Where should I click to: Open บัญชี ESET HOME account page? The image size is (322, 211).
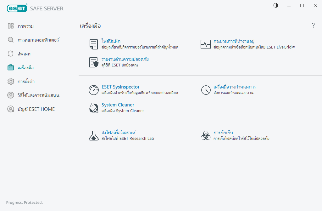point(36,109)
